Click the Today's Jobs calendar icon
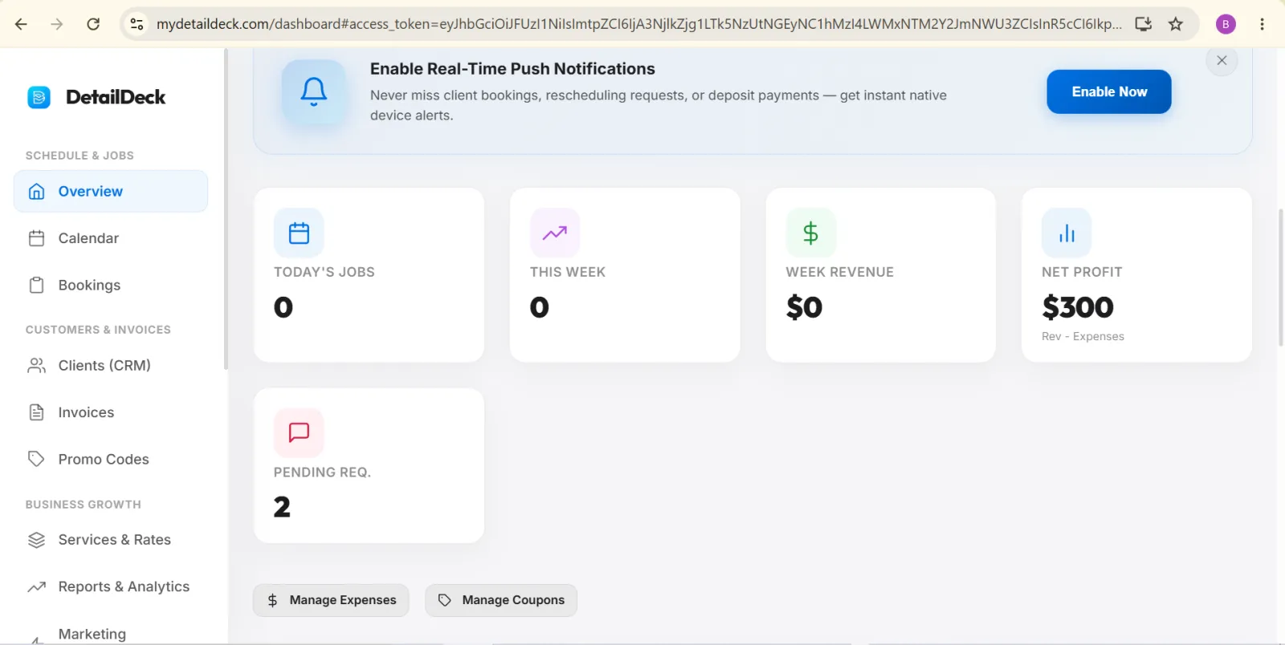The image size is (1285, 645). 299,233
